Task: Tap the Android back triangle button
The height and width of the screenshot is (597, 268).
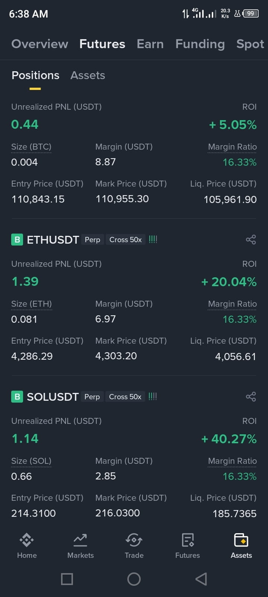Action: 201,579
